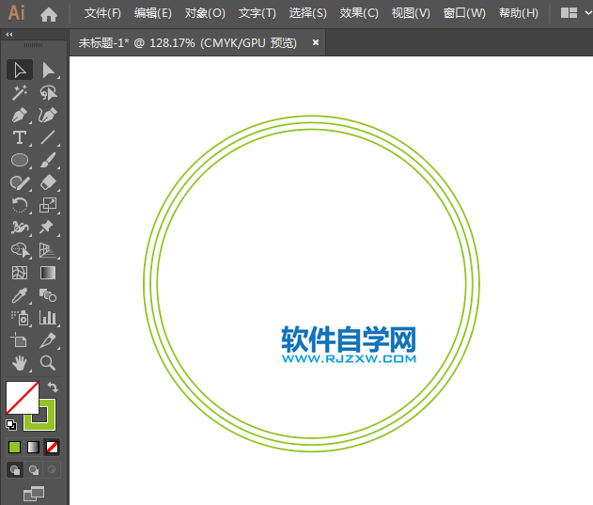Switch to the 未标题-1* document tab
This screenshot has width=593, height=505.
pos(188,42)
